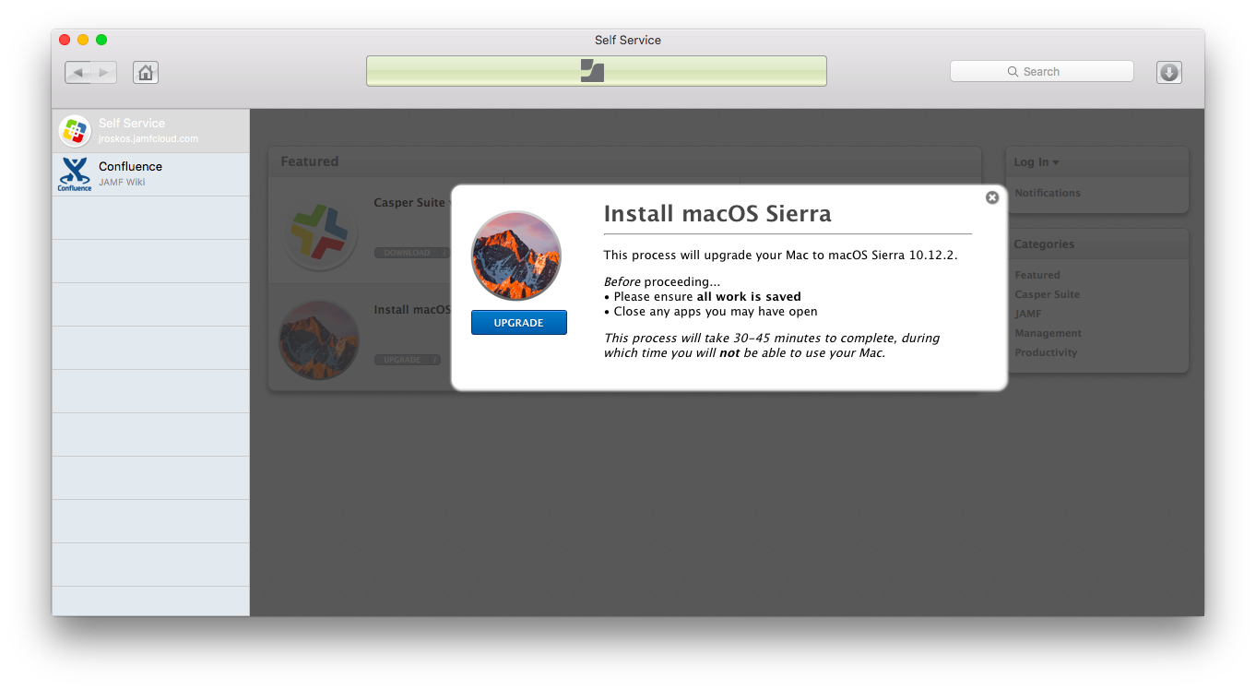Select the Casper Suite category
1256x690 pixels.
click(x=1047, y=294)
